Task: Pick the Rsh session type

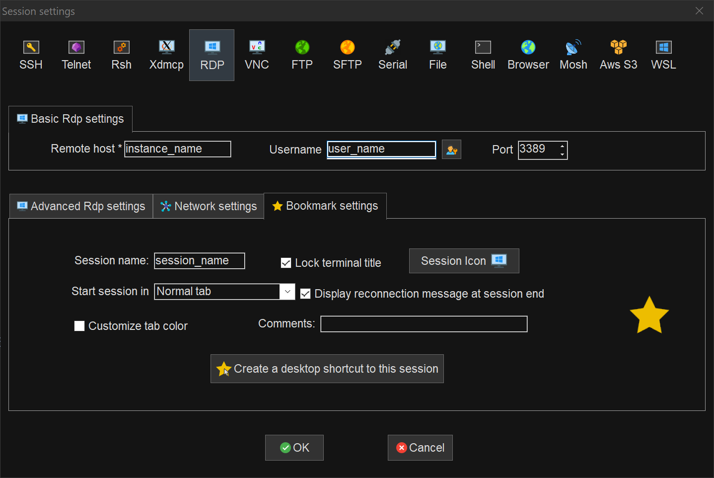Action: tap(121, 55)
